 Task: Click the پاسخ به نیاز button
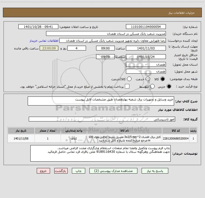tap(155, 171)
